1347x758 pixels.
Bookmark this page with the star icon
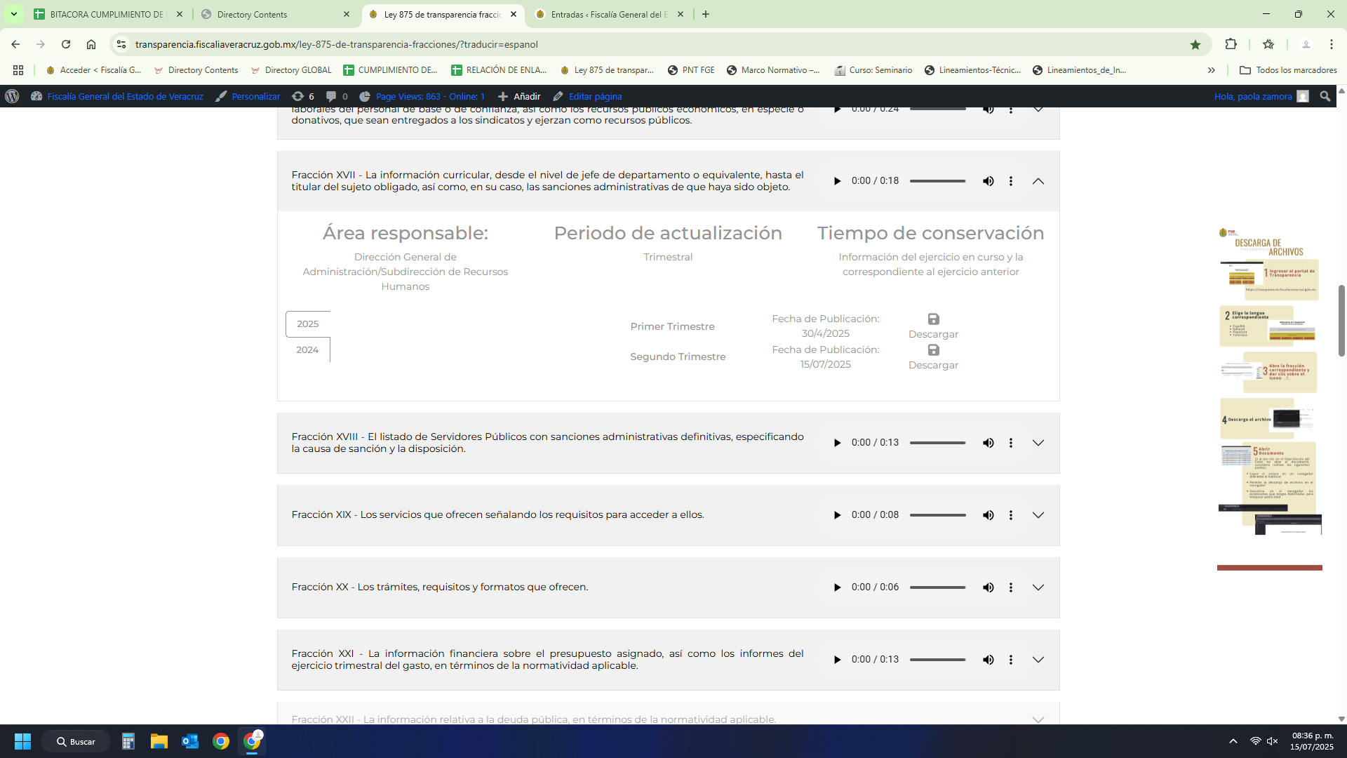(x=1195, y=44)
